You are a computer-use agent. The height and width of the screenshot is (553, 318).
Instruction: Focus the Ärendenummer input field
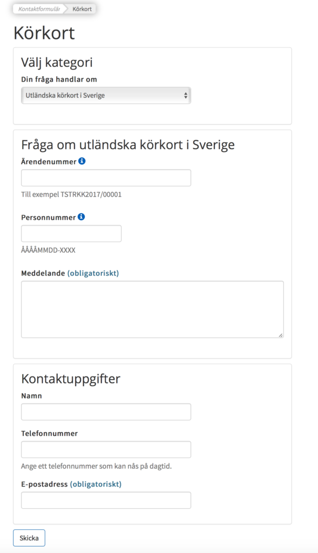[x=106, y=177]
